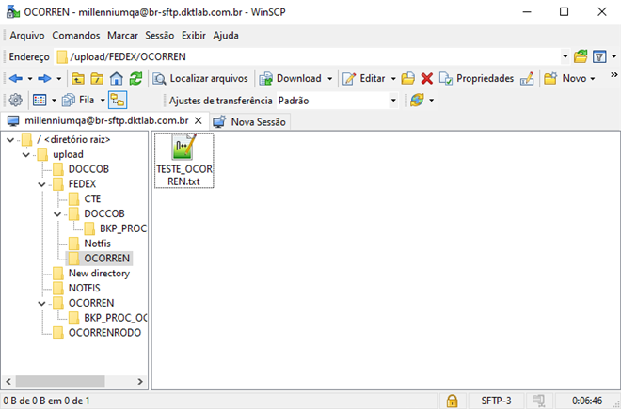This screenshot has height=409, width=621.
Task: Click the tree scrollbar right arrow
Action: click(x=140, y=382)
